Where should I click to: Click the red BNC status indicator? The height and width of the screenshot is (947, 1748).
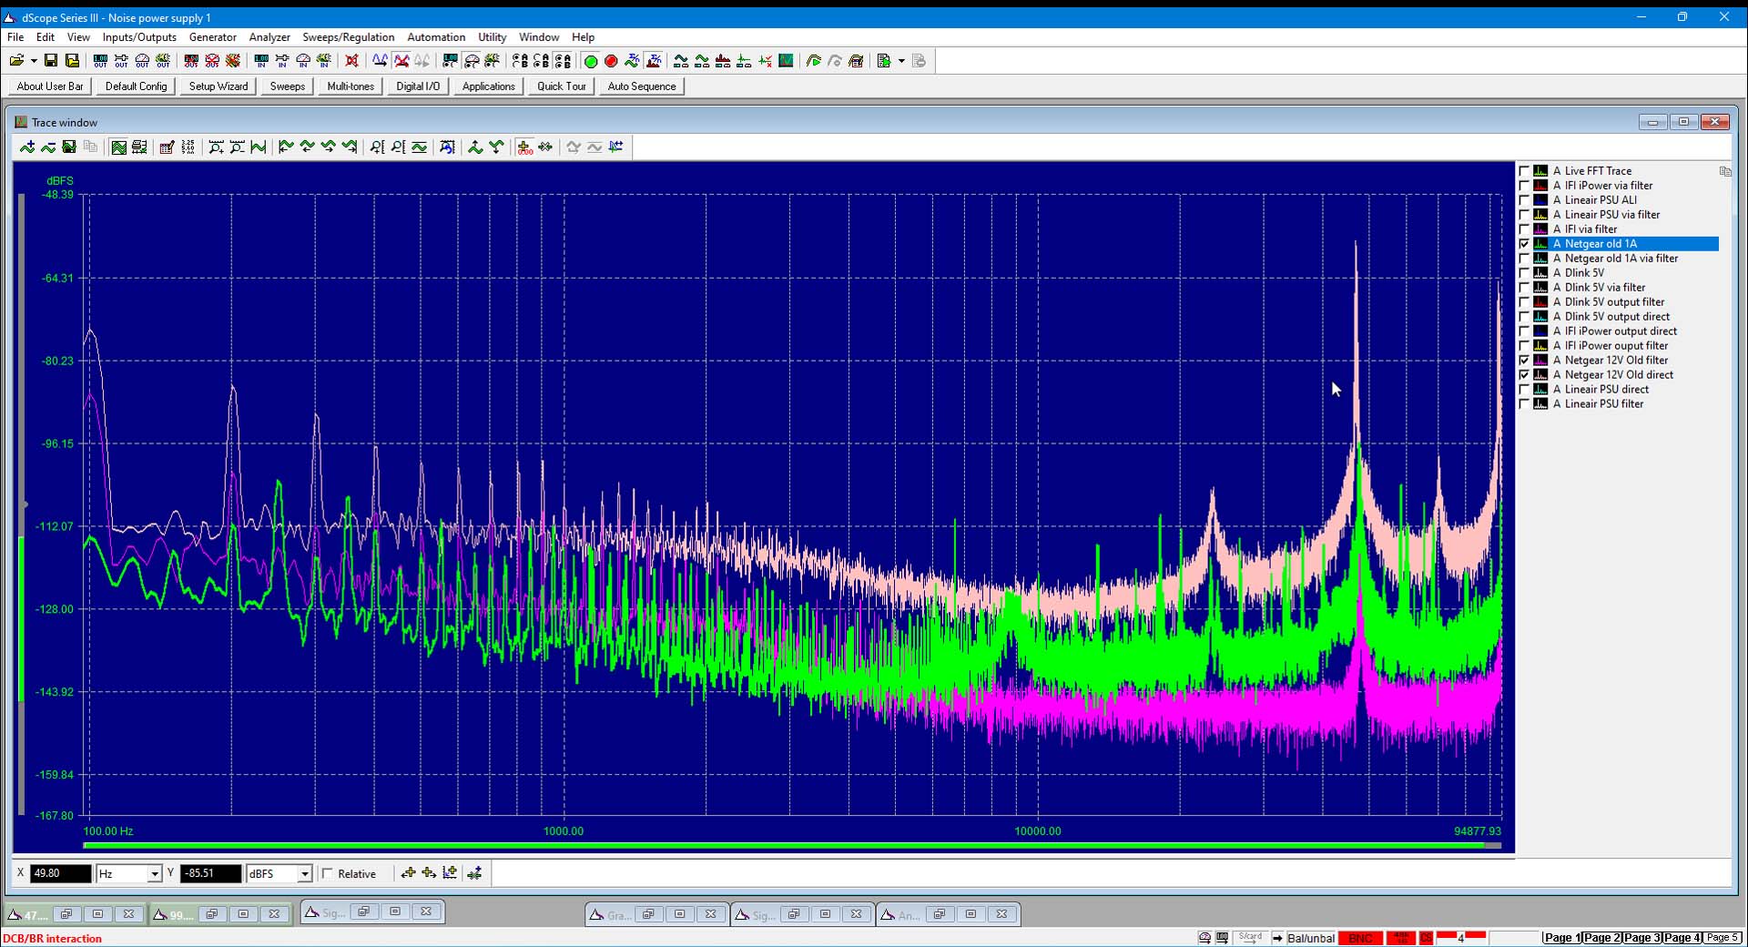point(1360,938)
